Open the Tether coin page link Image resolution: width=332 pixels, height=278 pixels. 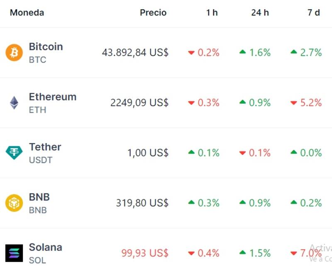[45, 147]
